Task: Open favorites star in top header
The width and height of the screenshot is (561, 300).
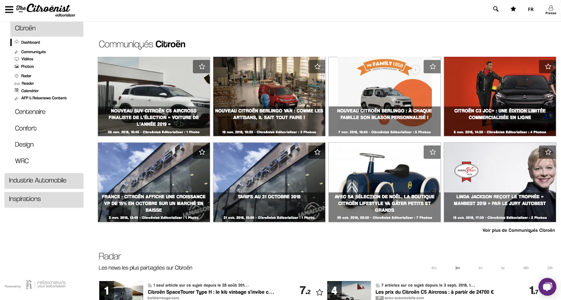Action: coord(513,9)
